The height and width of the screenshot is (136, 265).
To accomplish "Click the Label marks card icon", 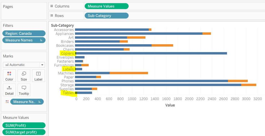I will [x=38, y=74].
